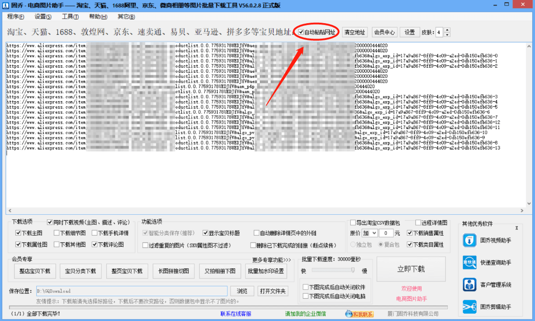This screenshot has height=321, width=535.
Task: Open 联系在线客服 link
Action: point(236,314)
